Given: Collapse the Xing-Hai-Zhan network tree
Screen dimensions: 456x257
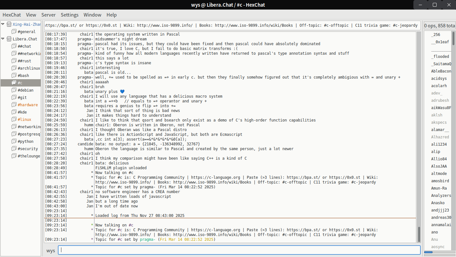Looking at the screenshot, I should coord(3,24).
